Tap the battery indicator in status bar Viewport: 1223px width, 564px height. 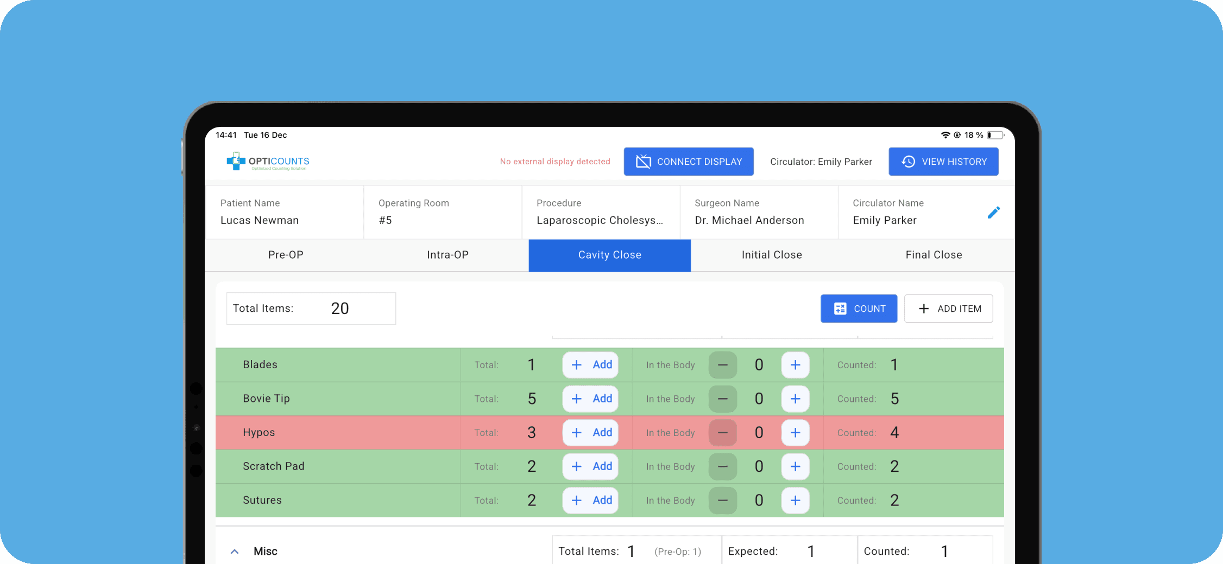point(995,135)
